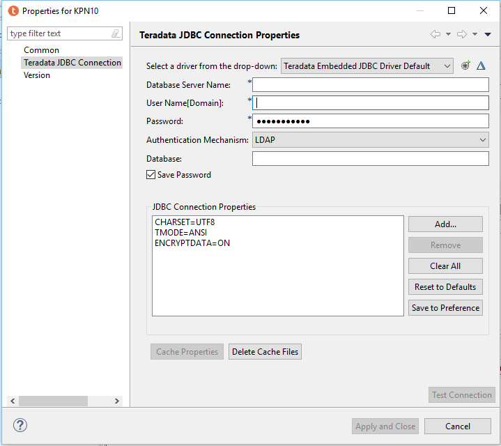Click Reset to Defaults button

coord(445,287)
